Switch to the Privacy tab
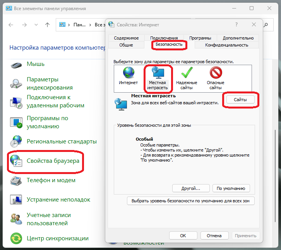The width and height of the screenshot is (281, 250). [x=226, y=45]
